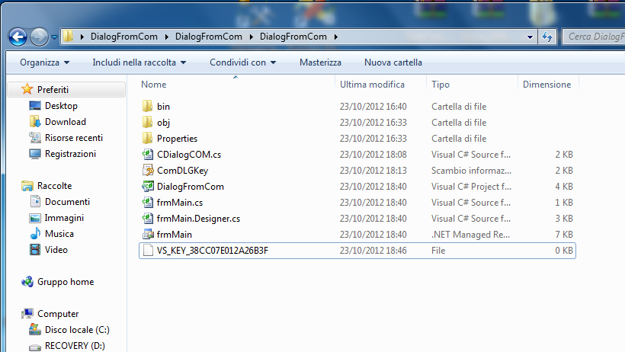Open RECOVERY (D:) drive
Viewport: 625px width, 352px height.
[x=75, y=346]
